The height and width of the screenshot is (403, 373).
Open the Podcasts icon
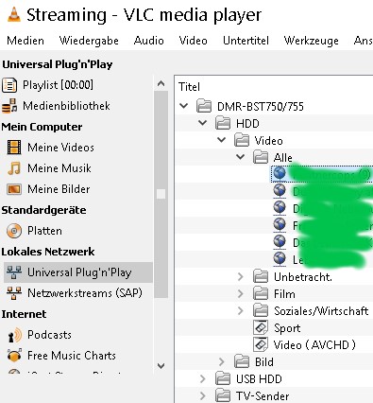click(14, 335)
